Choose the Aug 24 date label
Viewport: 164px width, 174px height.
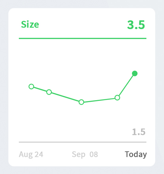pyautogui.click(x=31, y=154)
